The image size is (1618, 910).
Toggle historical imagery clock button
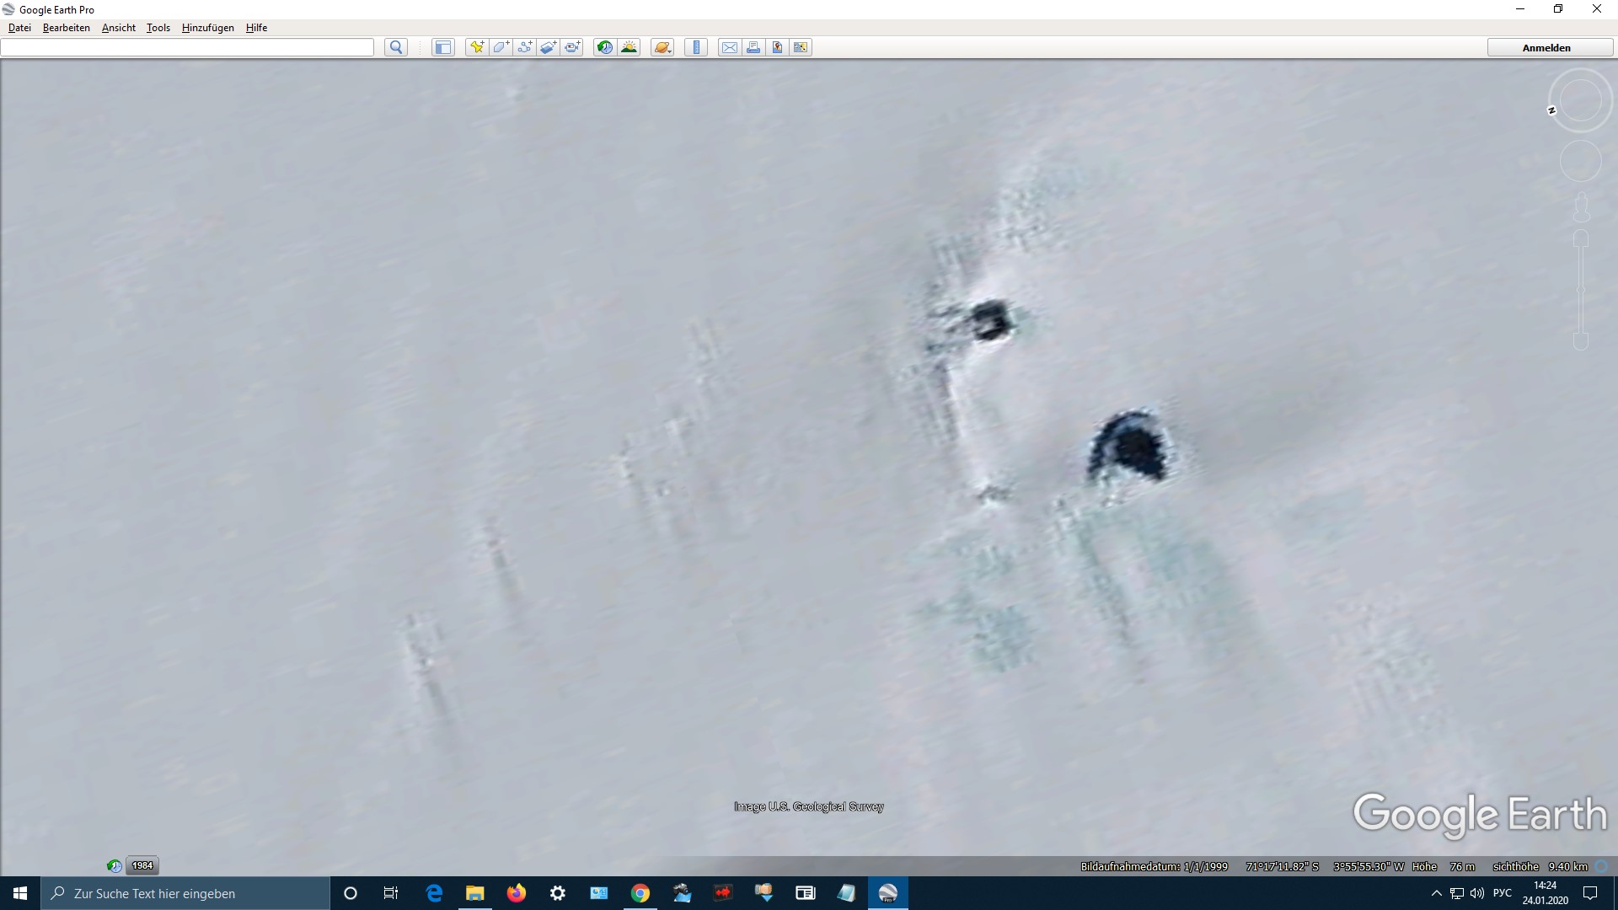tap(604, 47)
